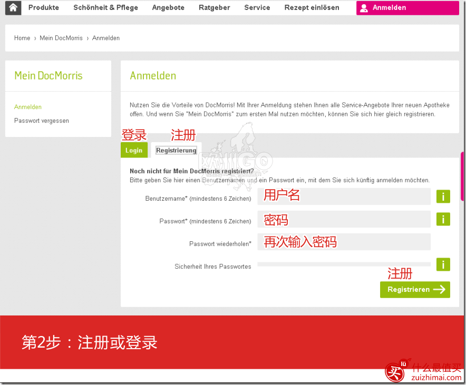Open the Service menu
This screenshot has height=385, width=466.
tap(257, 7)
